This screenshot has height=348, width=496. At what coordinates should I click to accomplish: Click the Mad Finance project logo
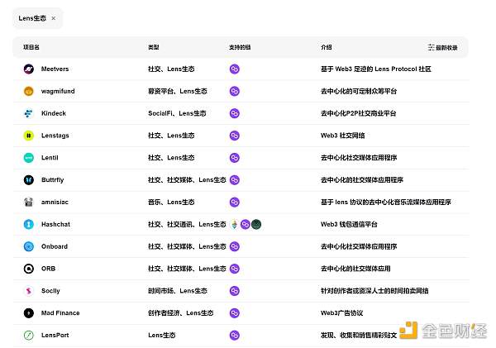tap(29, 313)
